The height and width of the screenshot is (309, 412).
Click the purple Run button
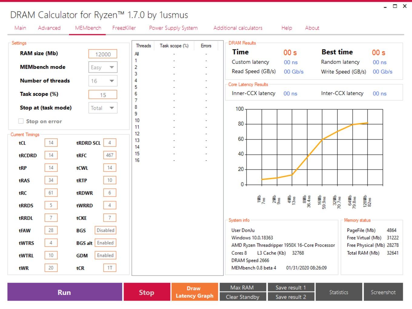65,292
